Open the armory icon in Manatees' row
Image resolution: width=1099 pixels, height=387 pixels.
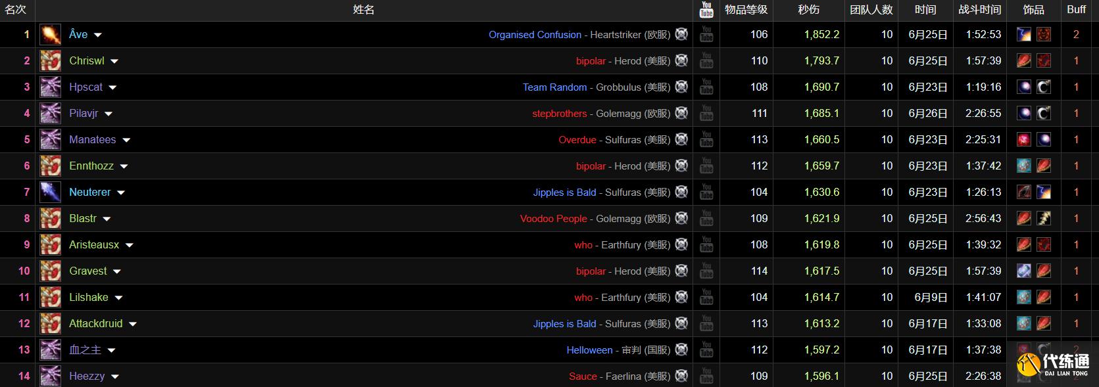point(681,139)
